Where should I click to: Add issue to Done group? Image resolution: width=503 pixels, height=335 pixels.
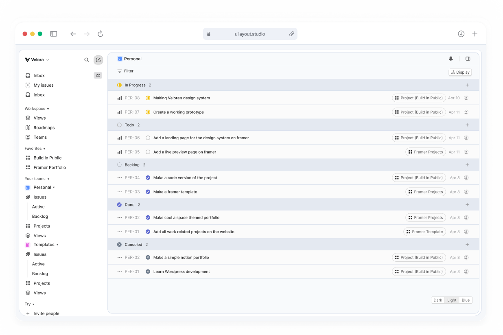pos(467,205)
